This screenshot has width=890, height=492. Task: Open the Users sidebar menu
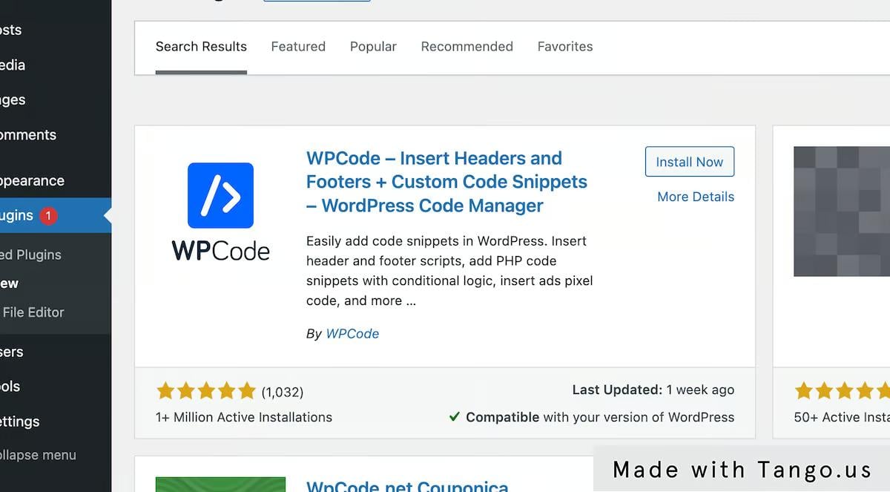point(12,352)
